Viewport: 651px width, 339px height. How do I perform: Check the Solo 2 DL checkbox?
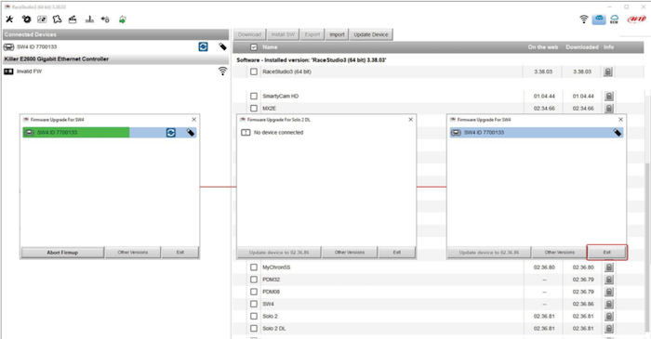pyautogui.click(x=254, y=328)
